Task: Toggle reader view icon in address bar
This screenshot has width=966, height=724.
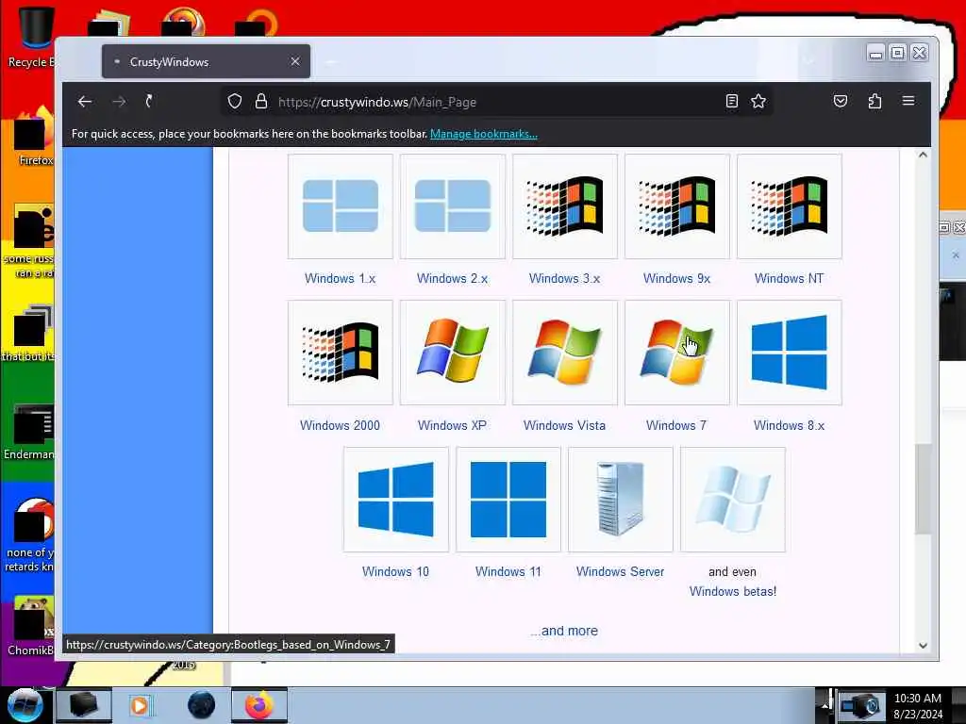Action: coord(731,101)
